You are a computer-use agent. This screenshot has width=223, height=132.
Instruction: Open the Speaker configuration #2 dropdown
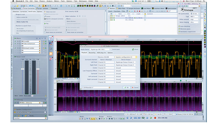coord(126,57)
